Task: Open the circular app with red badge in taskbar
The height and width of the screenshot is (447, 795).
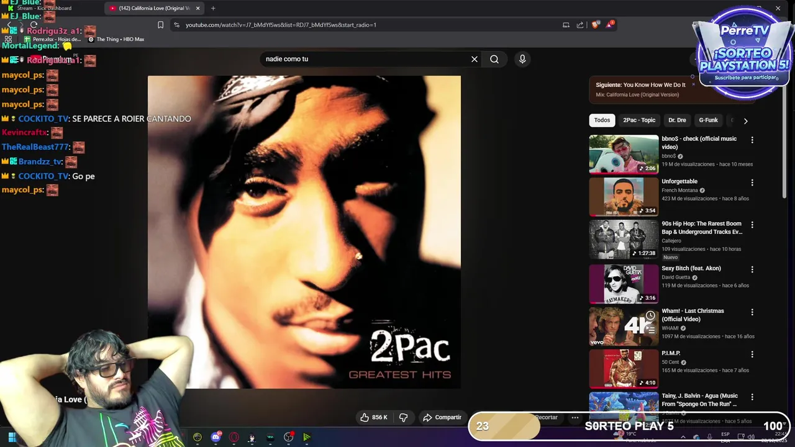Action: point(289,437)
